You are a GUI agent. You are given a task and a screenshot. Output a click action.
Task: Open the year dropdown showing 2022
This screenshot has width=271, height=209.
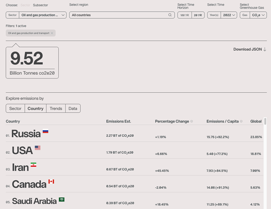228,15
